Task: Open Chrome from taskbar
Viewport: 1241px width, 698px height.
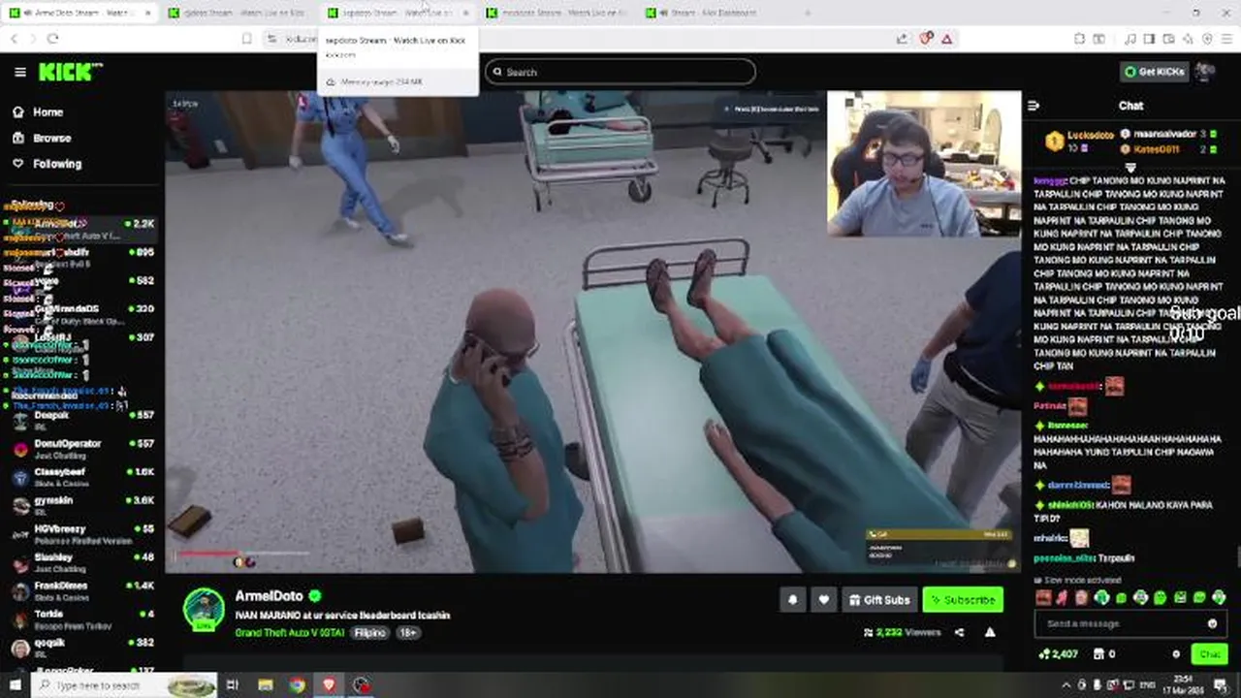Action: [x=297, y=684]
